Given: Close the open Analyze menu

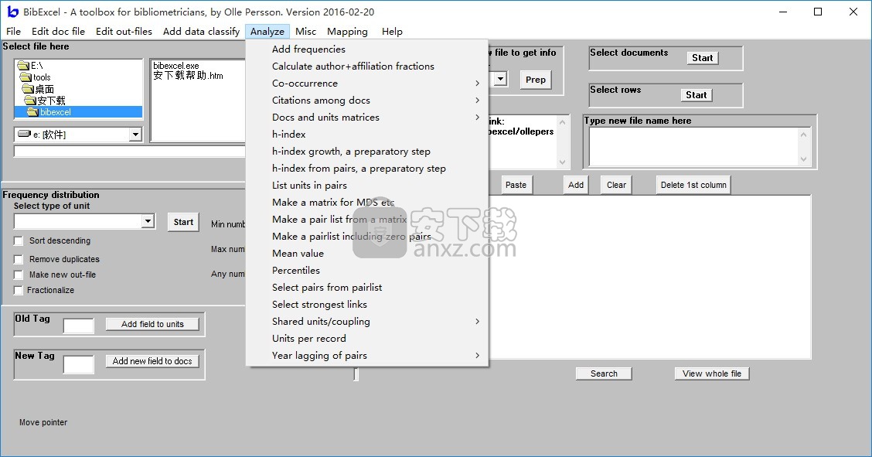Looking at the screenshot, I should point(267,32).
